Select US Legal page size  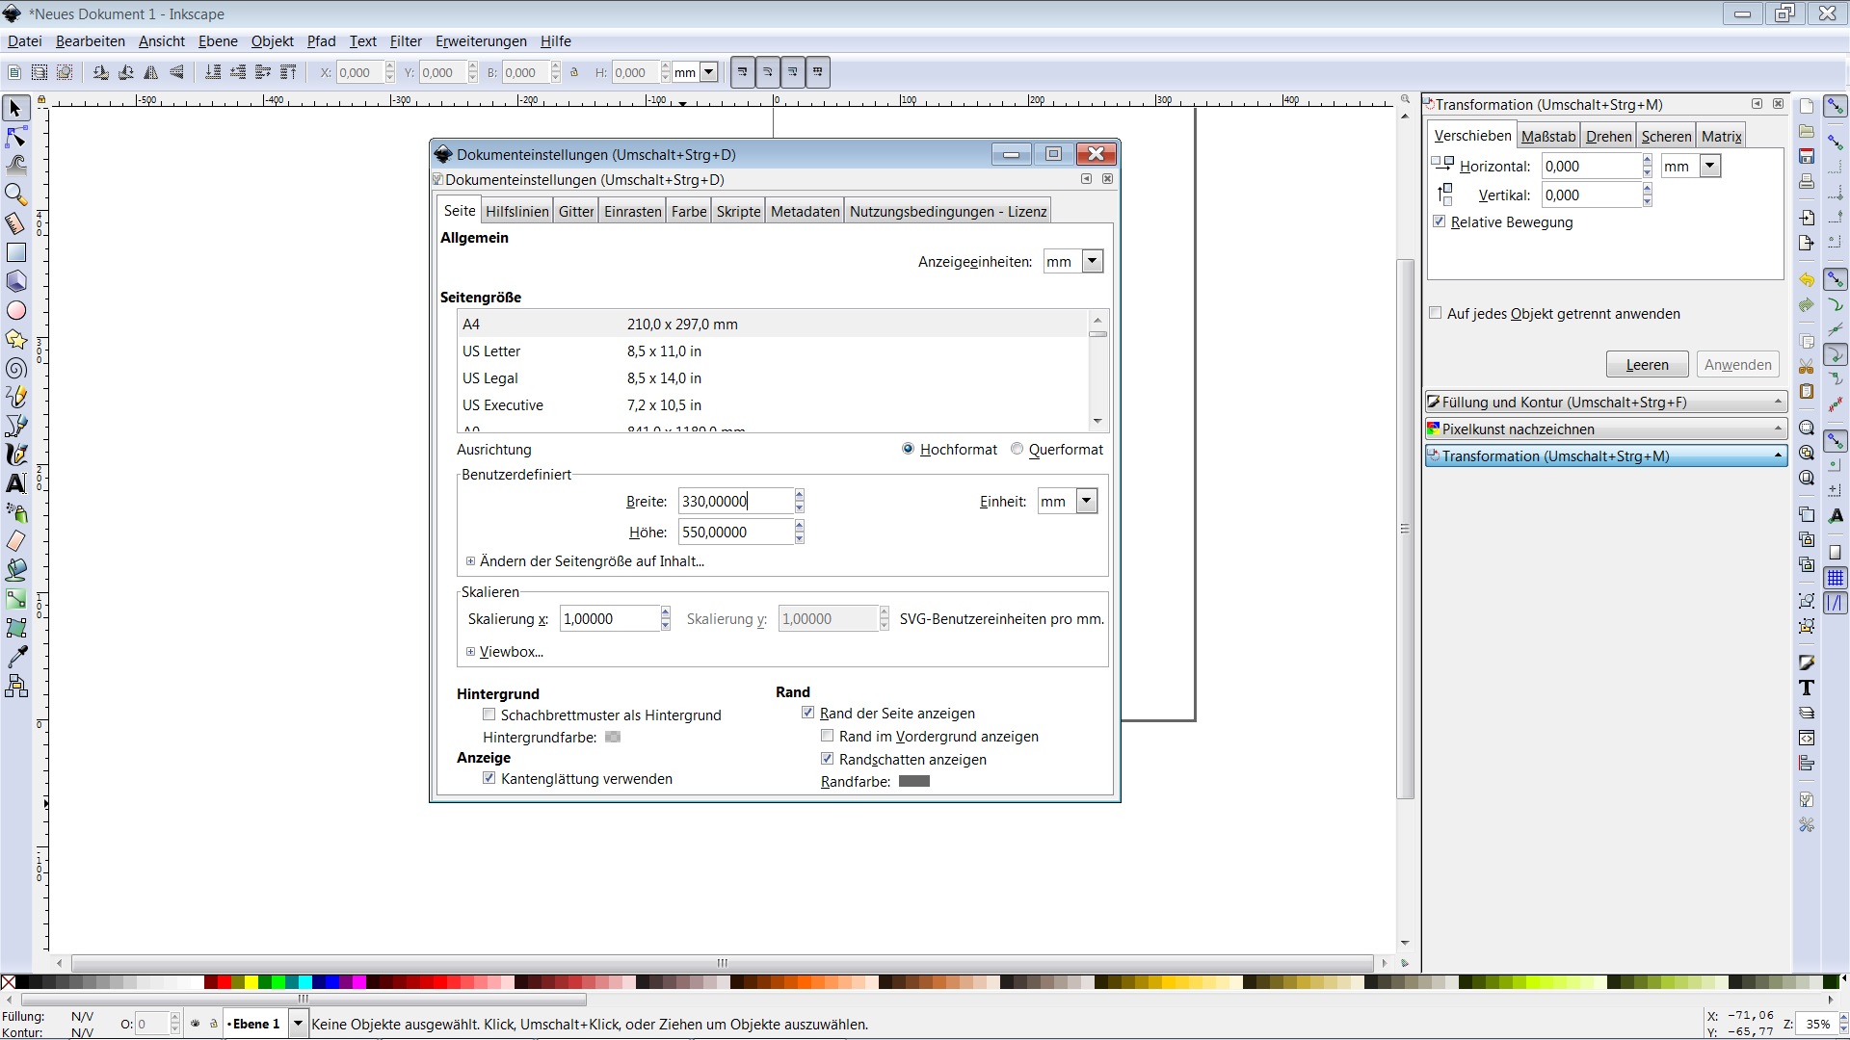click(x=773, y=378)
